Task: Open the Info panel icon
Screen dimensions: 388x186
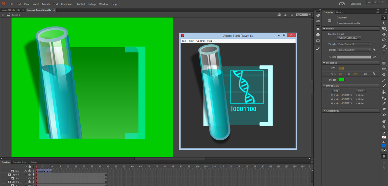Action: [x=318, y=35]
